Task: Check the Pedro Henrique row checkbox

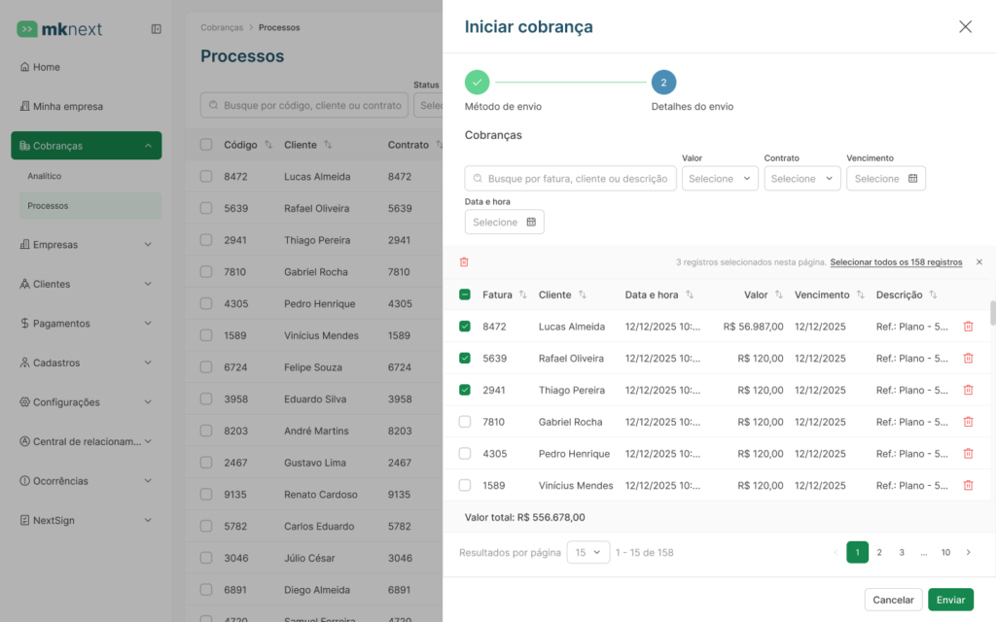Action: 465,453
